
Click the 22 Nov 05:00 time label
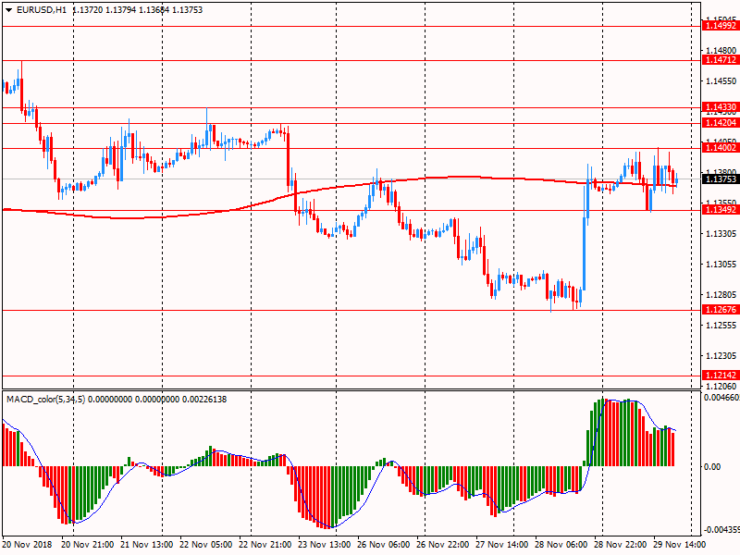coord(205,544)
